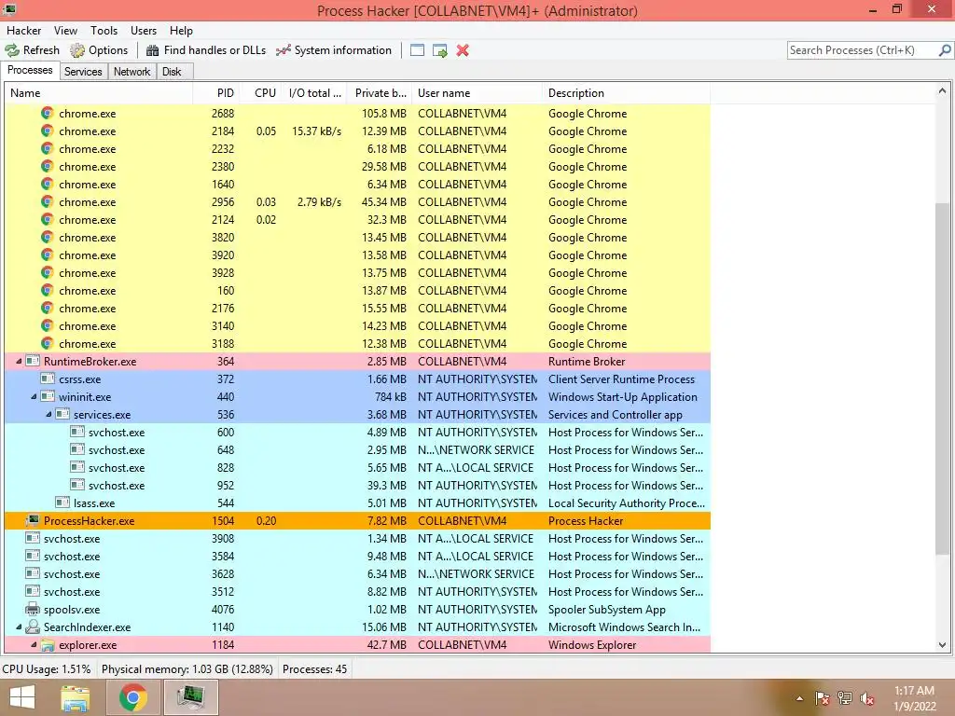Sort by the Name column header

tap(99, 93)
